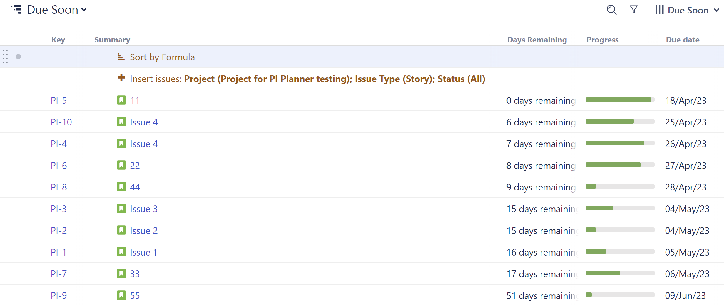Click the structure icon beside Due Soon title
Image resolution: width=724 pixels, height=308 pixels.
(x=17, y=10)
